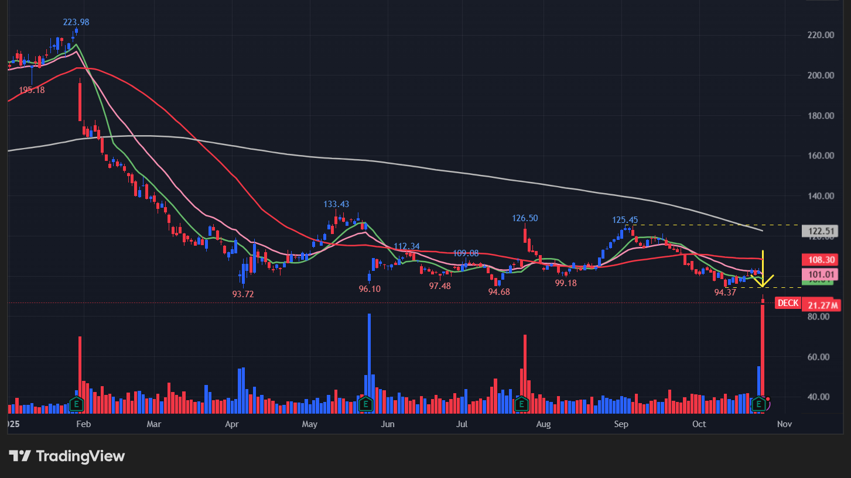Click the red DECK symbol label
The width and height of the screenshot is (851, 478).
tap(788, 303)
